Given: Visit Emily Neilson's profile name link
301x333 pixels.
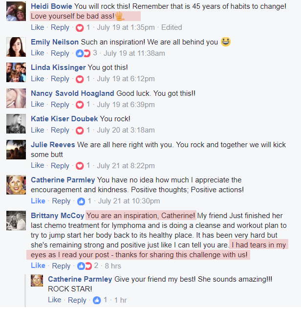Looking at the screenshot, I should 55,42.
